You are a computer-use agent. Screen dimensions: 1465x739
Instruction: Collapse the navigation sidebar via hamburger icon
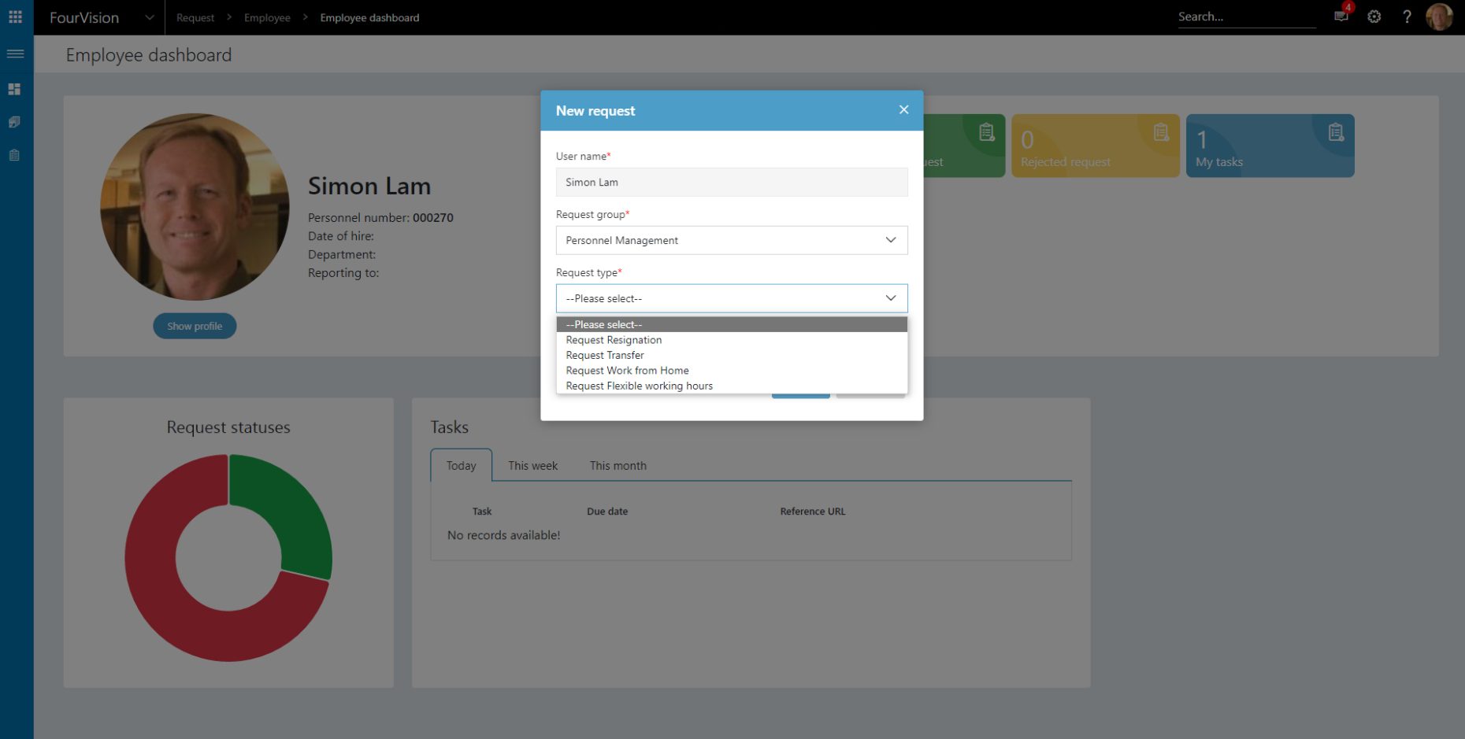tap(15, 54)
